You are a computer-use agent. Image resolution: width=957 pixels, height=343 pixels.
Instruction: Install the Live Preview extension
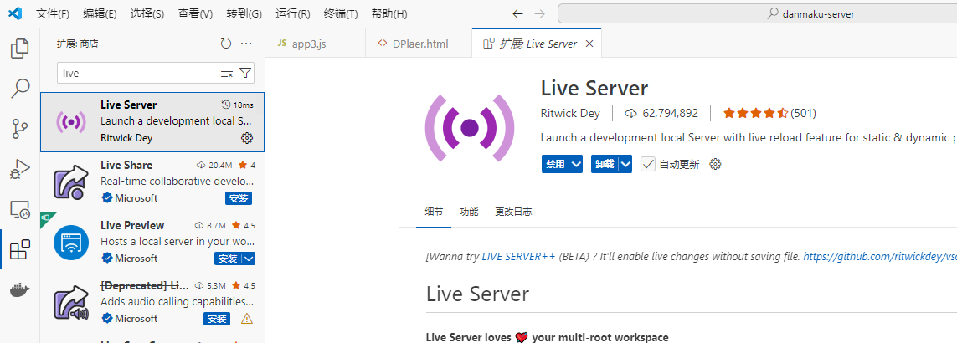pyautogui.click(x=229, y=259)
